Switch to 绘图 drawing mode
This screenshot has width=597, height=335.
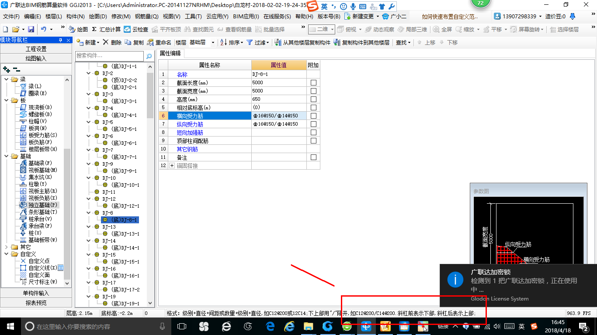(78, 29)
